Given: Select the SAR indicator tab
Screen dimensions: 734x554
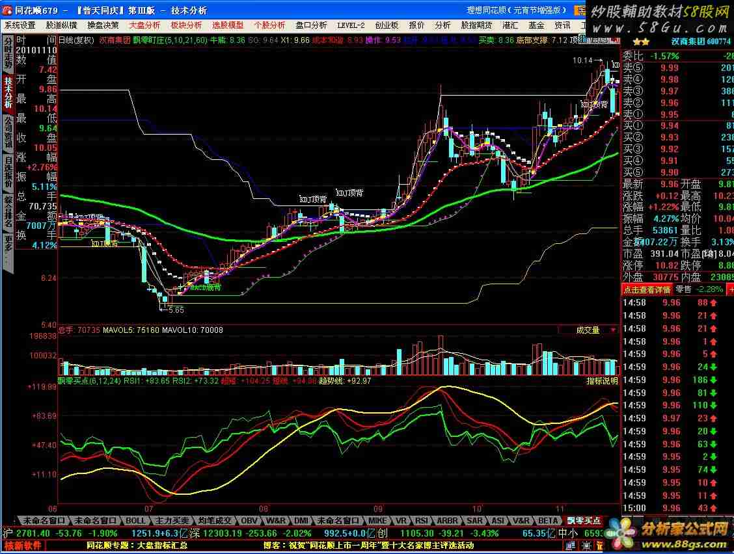Looking at the screenshot, I should 474,520.
